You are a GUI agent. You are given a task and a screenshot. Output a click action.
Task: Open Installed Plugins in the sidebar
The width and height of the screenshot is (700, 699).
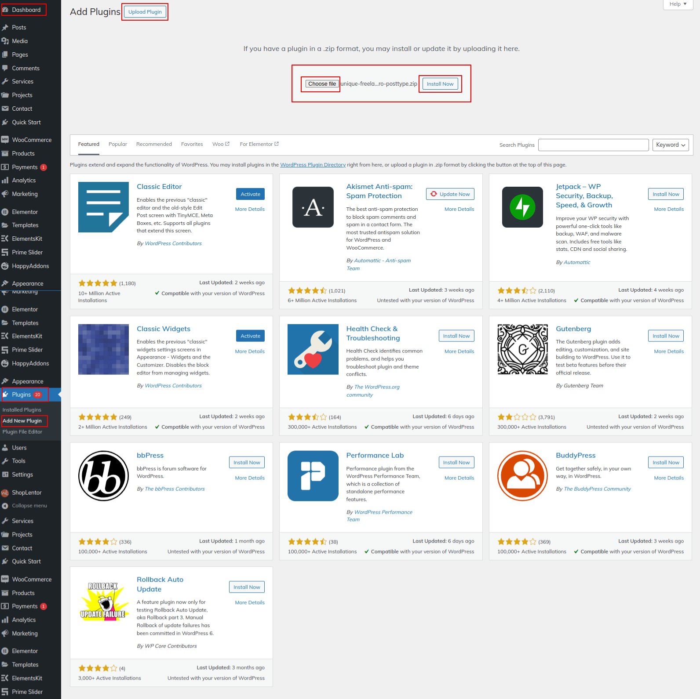pos(22,410)
